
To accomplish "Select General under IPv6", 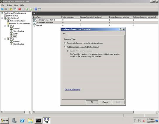I will click(x=16, y=42).
